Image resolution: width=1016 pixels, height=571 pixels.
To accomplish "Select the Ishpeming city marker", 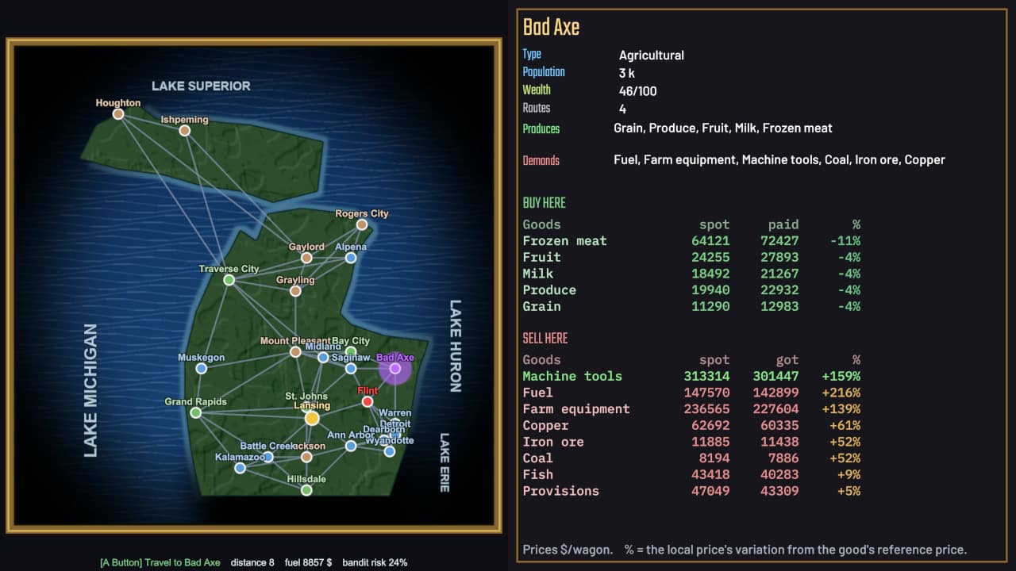I will [184, 131].
